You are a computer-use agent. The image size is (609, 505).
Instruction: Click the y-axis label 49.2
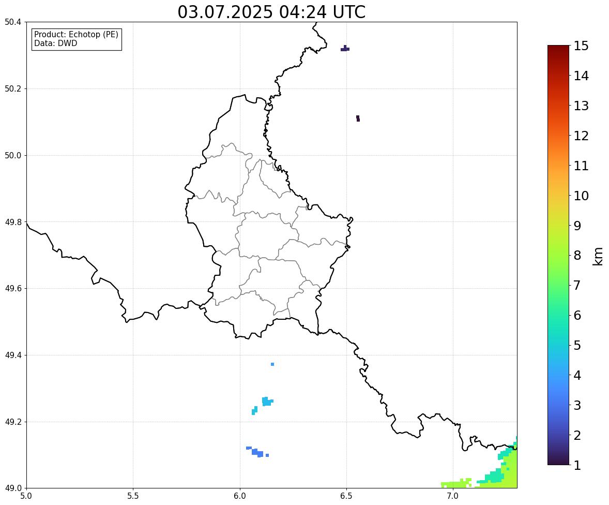[x=13, y=422]
